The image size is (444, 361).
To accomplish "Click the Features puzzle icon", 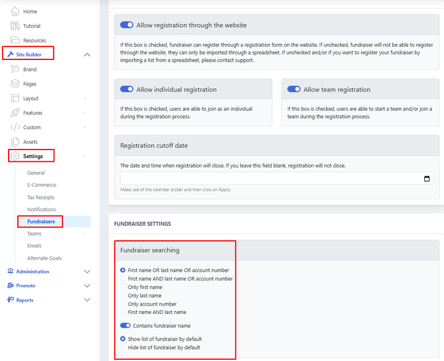I will pos(15,113).
